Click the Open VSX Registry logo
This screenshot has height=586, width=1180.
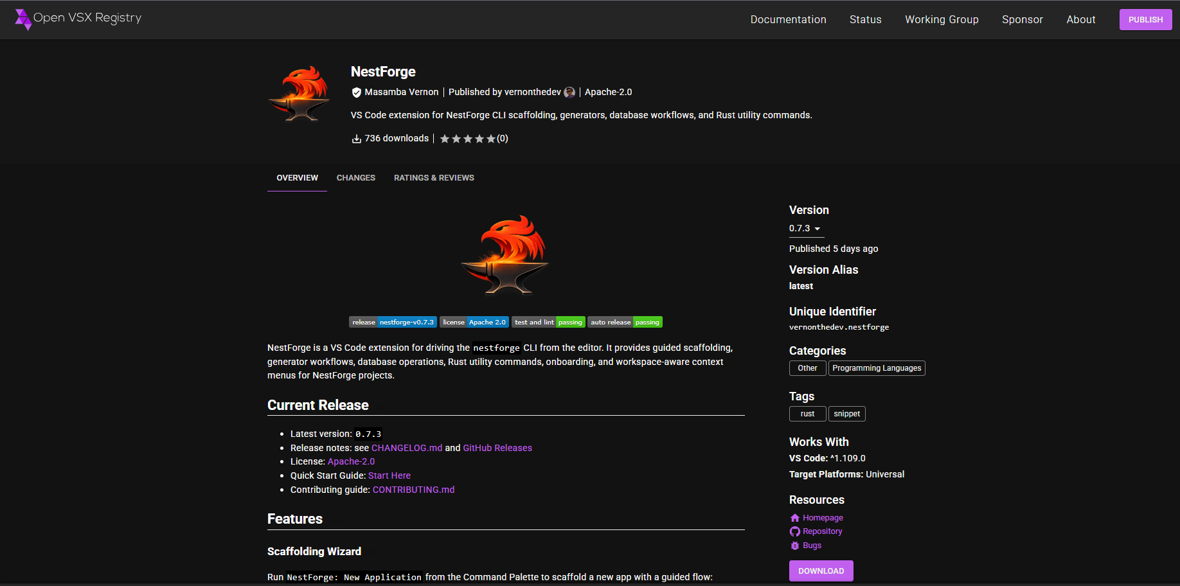[78, 19]
